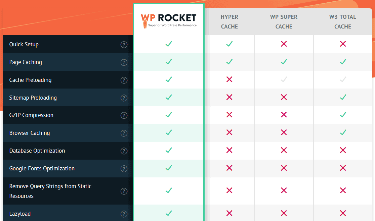The height and width of the screenshot is (221, 375).
Task: Click W3 Total Cache cross, Google Fonts Optimization
Action: pos(343,168)
